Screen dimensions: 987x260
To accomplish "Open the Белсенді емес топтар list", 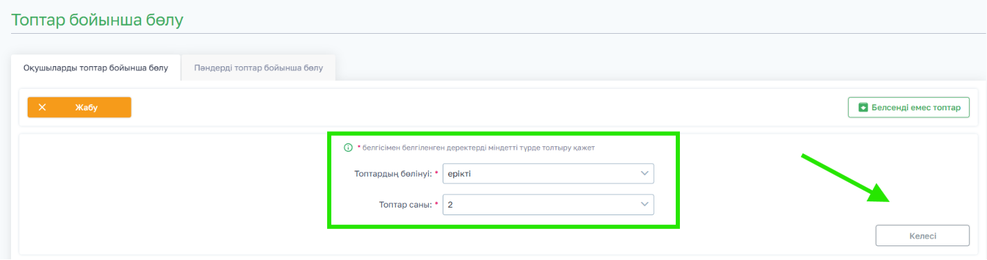I will point(909,108).
